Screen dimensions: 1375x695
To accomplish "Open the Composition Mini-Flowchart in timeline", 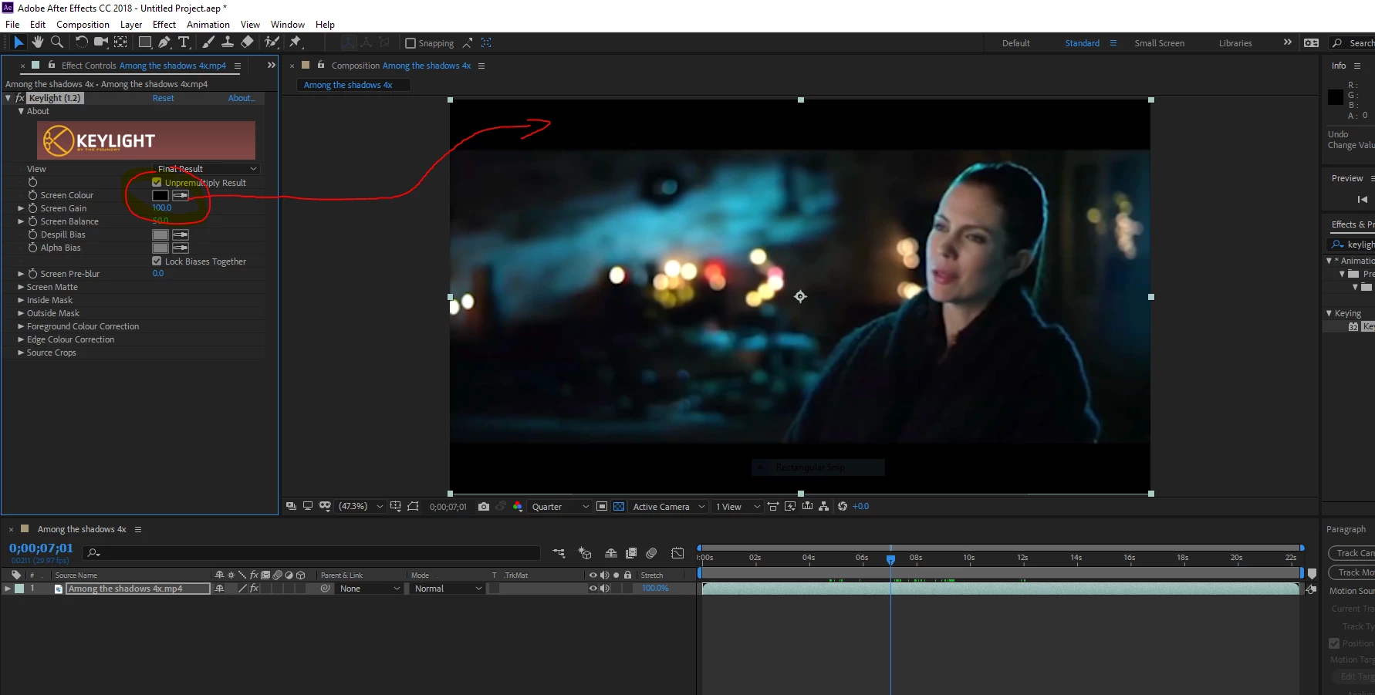I will pyautogui.click(x=559, y=553).
